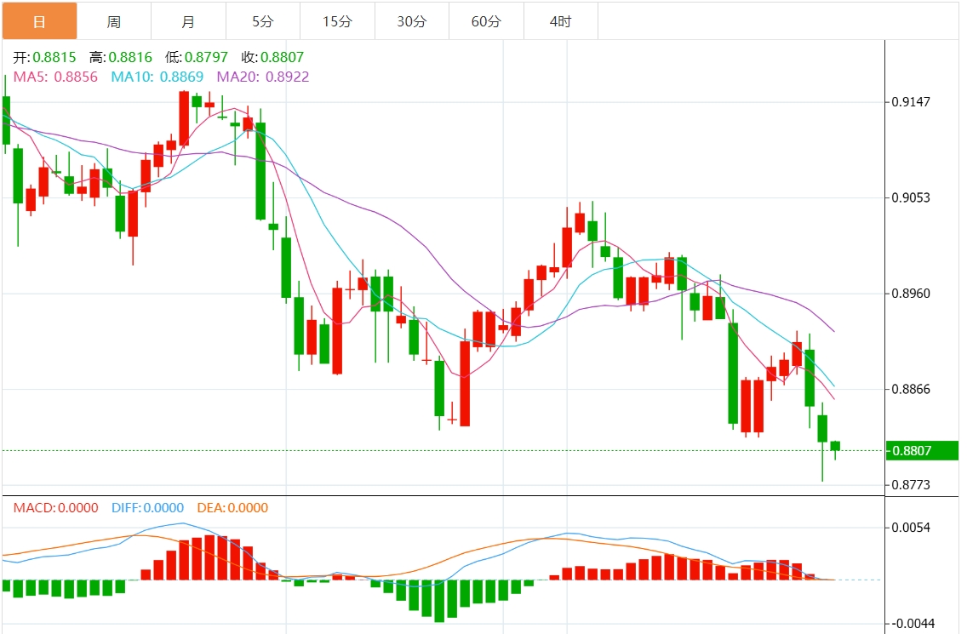Screen dimensions: 967x634
Task: Click the DEA:0.0000 label
Action: (x=232, y=507)
